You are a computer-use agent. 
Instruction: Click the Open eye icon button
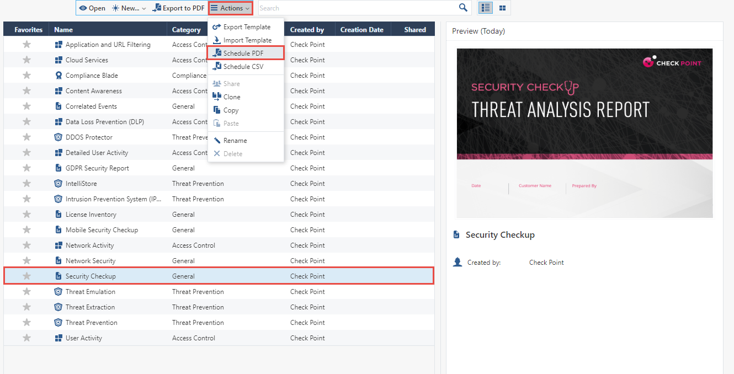[x=92, y=8]
